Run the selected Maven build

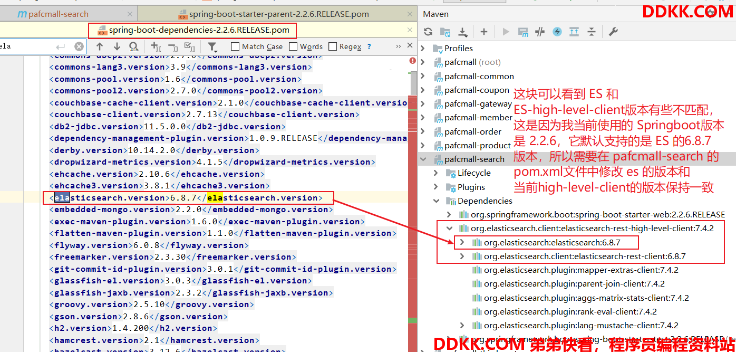506,32
